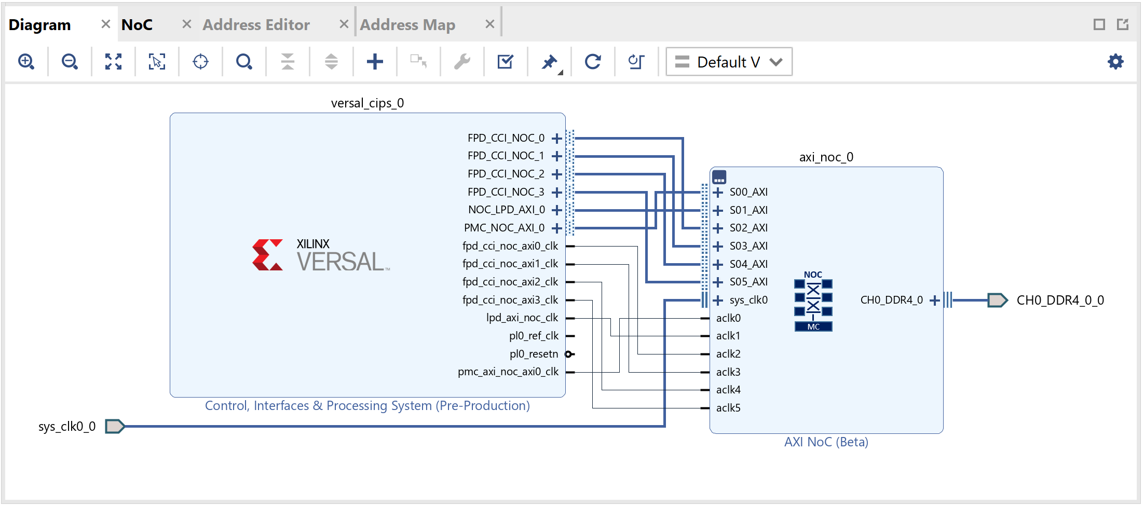Switch to the Address Editor tab

[x=256, y=24]
